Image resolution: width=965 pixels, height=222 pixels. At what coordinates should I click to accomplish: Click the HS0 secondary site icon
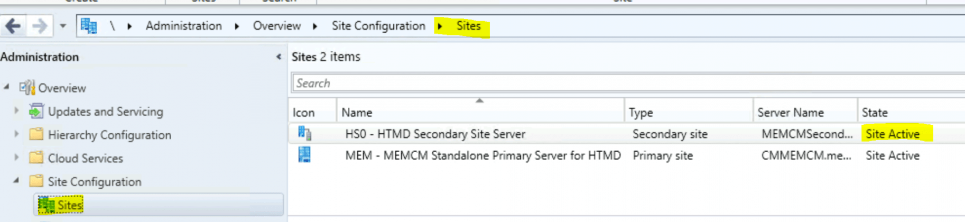tap(304, 134)
